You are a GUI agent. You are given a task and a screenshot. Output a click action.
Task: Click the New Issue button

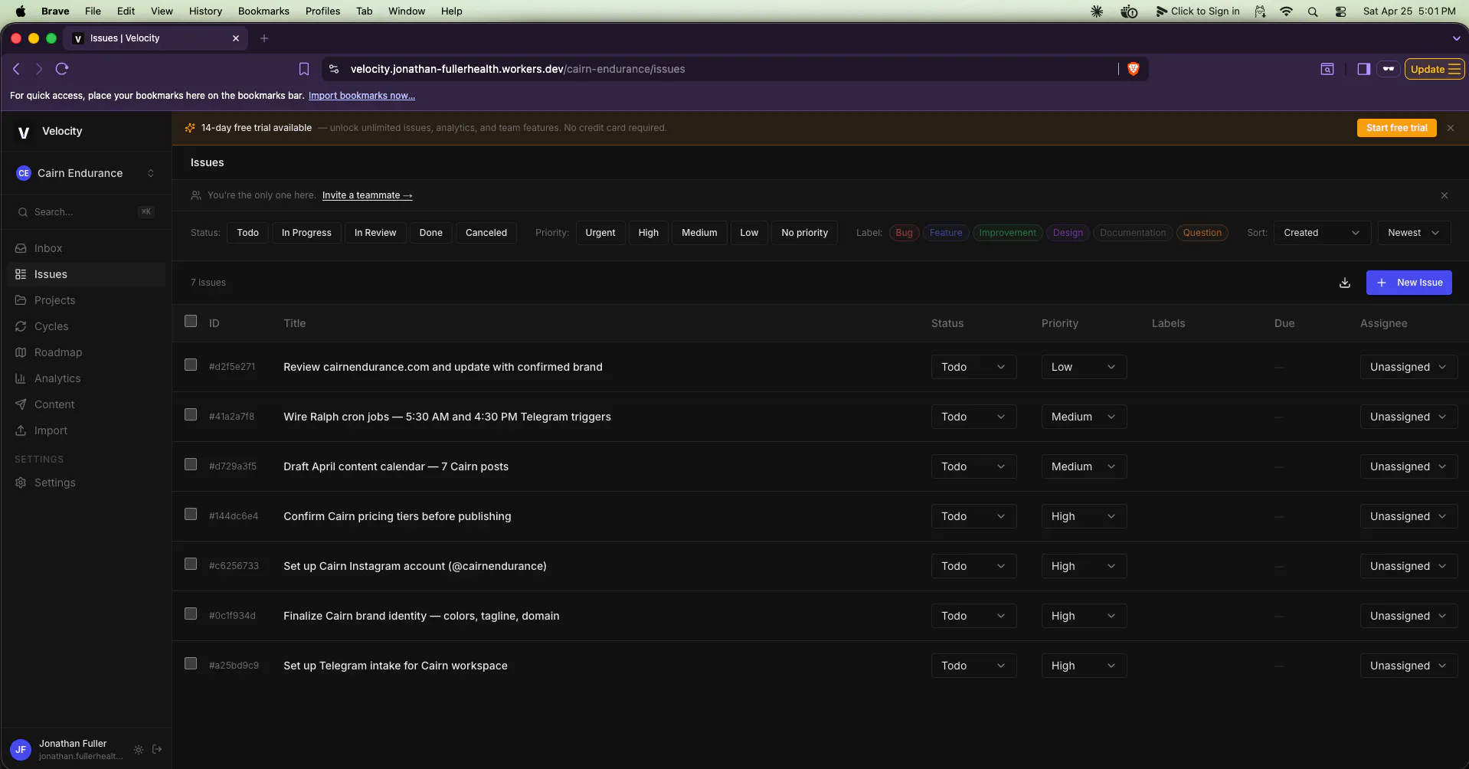pyautogui.click(x=1409, y=283)
